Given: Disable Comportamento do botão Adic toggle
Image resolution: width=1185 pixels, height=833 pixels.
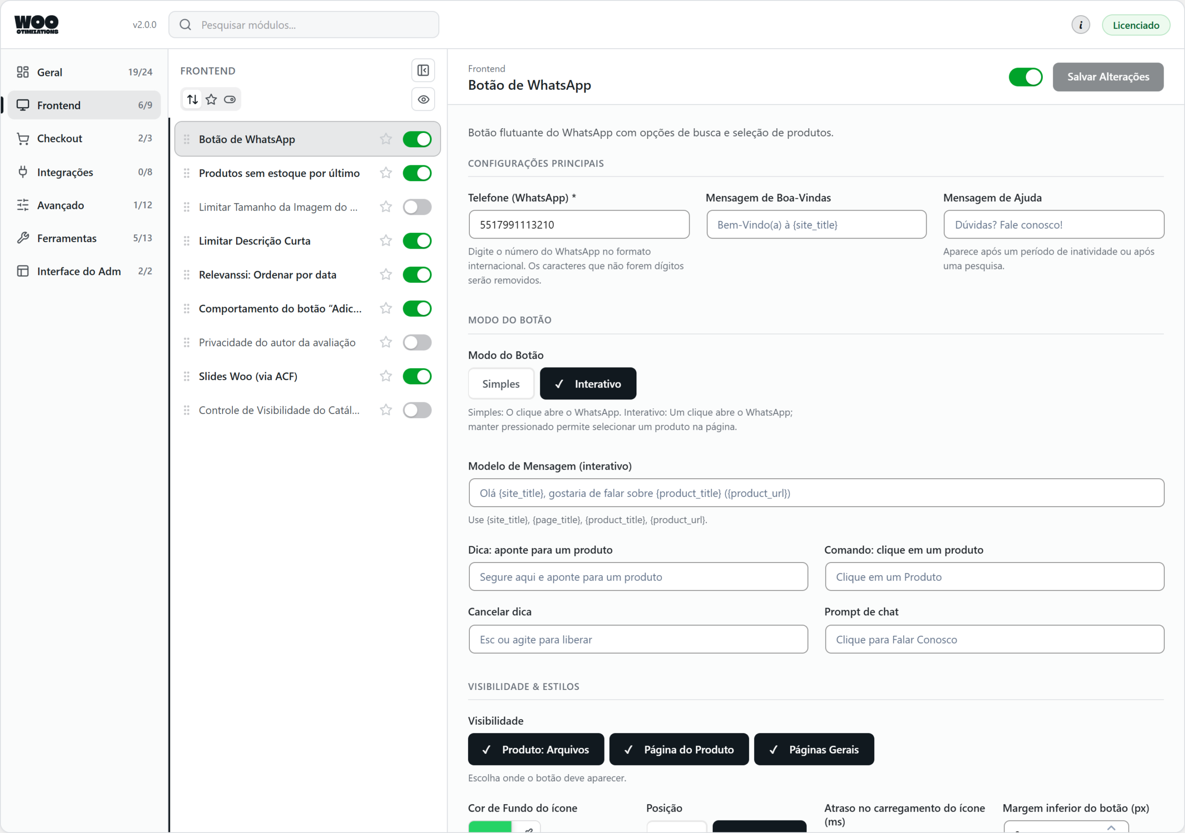Looking at the screenshot, I should point(417,308).
